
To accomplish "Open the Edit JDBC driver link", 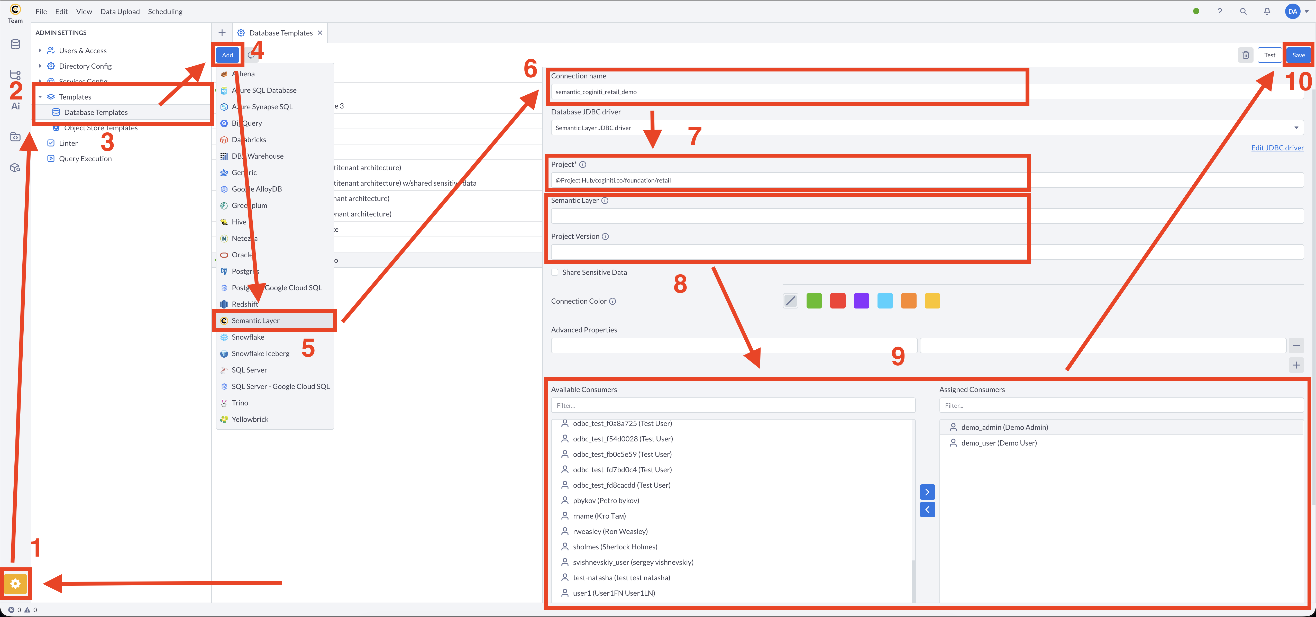I will click(x=1277, y=148).
